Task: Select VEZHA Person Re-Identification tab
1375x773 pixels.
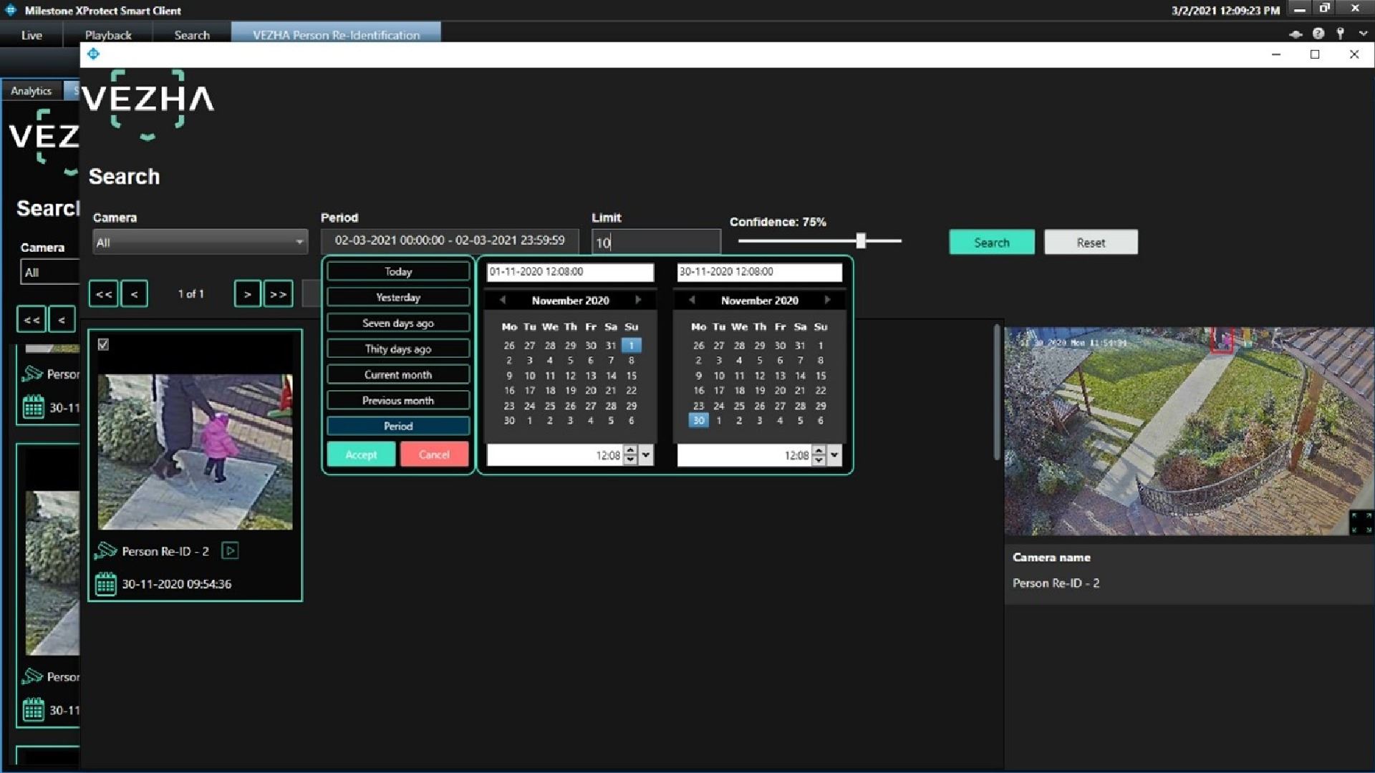Action: [x=336, y=35]
